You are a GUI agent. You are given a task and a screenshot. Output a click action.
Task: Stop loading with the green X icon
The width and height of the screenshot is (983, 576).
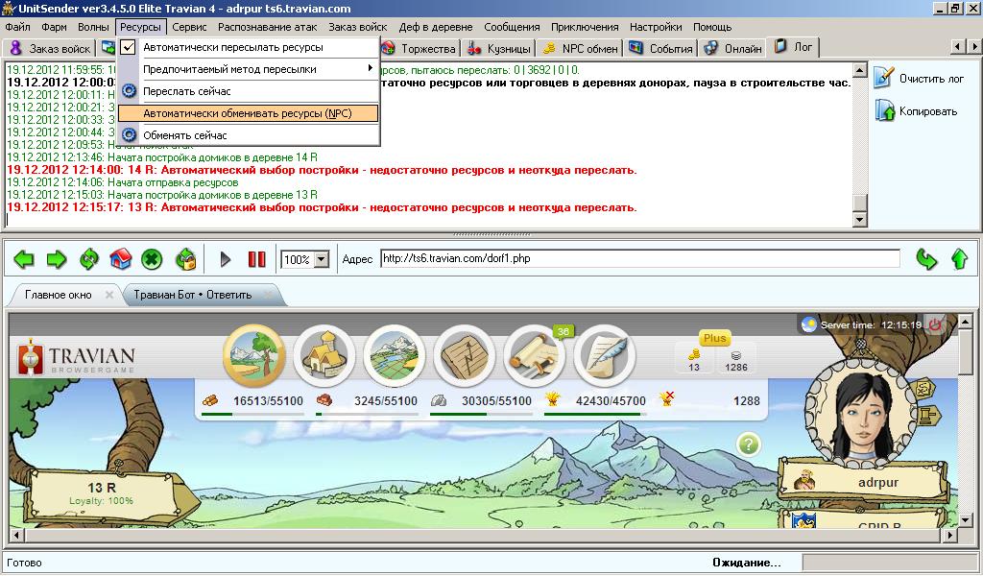point(153,259)
